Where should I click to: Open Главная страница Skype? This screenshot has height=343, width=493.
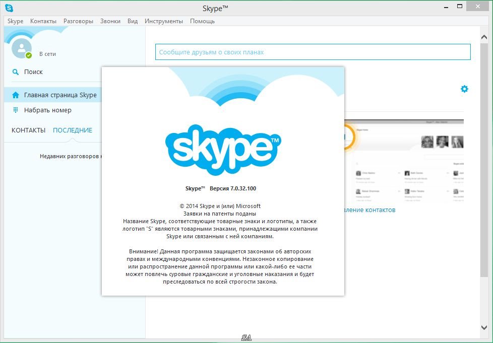[53, 95]
